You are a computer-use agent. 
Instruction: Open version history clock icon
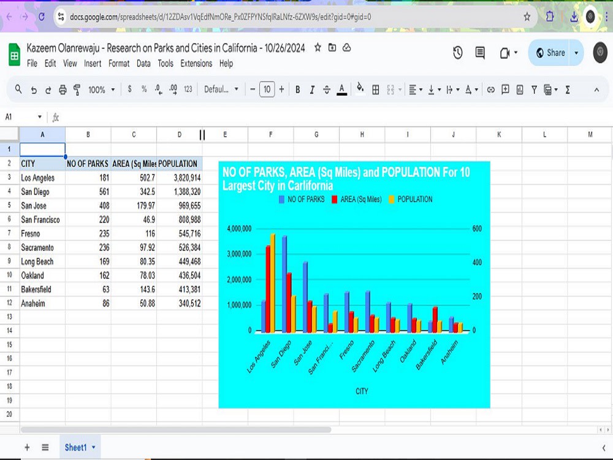point(458,52)
